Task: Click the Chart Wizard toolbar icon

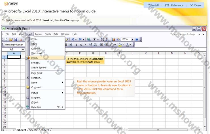Action: click(x=113, y=40)
